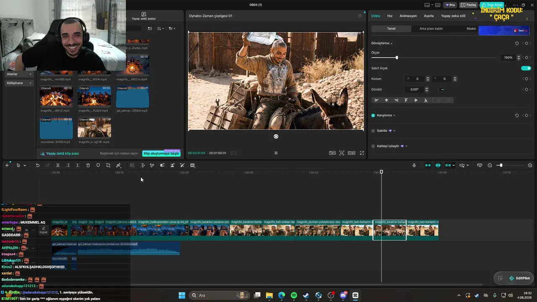The image size is (537, 302).
Task: Reset the Dönüştürme transform settings
Action: 517,43
